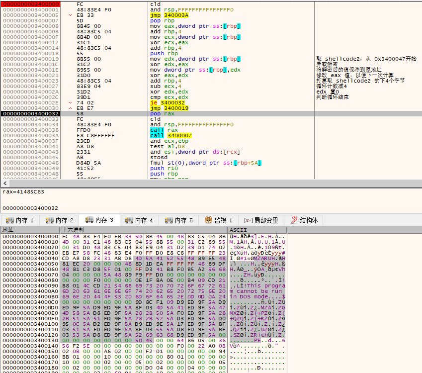Click the left arrow of horizontal scrollbar

click(x=5, y=183)
